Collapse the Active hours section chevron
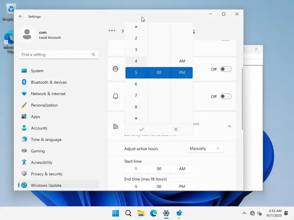This screenshot has height=220, width=294. 229,126
